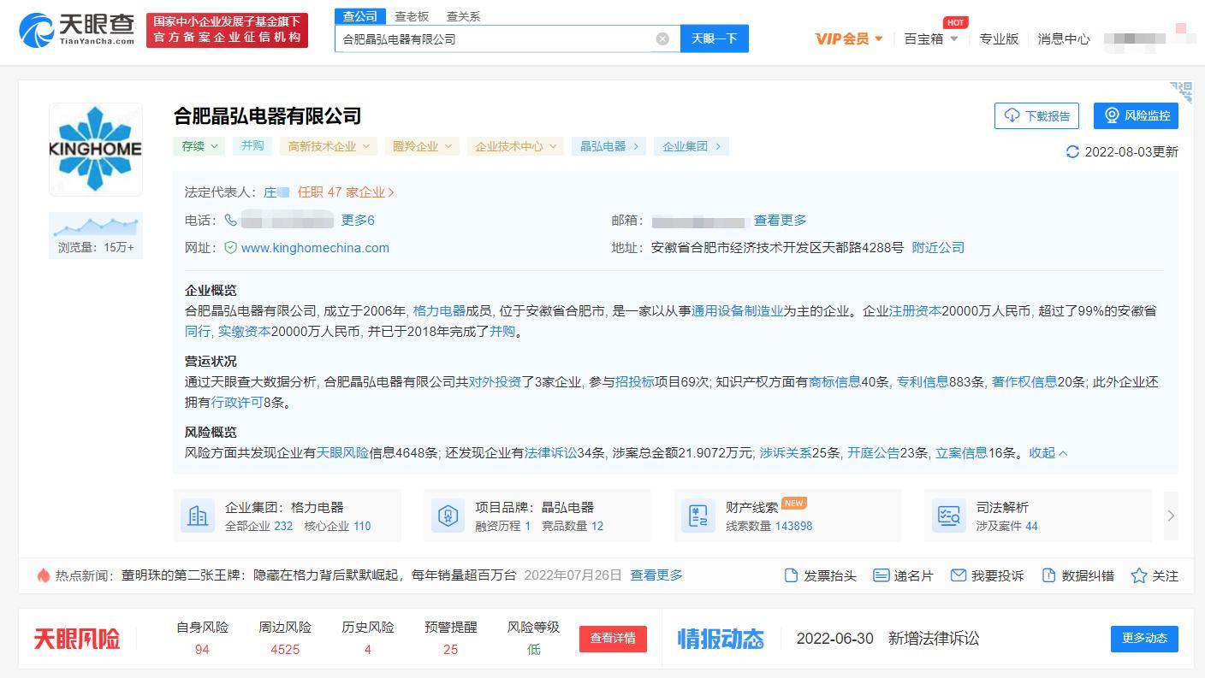The image size is (1205, 678).
Task: Click the 并购 tag
Action: pos(252,146)
